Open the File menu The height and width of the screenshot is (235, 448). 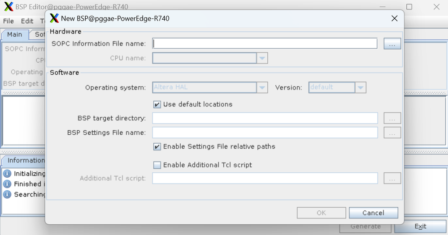coord(9,21)
